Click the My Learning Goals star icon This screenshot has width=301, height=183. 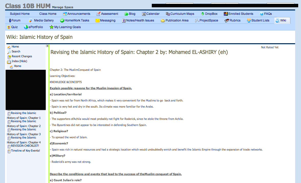pyautogui.click(x=52, y=27)
